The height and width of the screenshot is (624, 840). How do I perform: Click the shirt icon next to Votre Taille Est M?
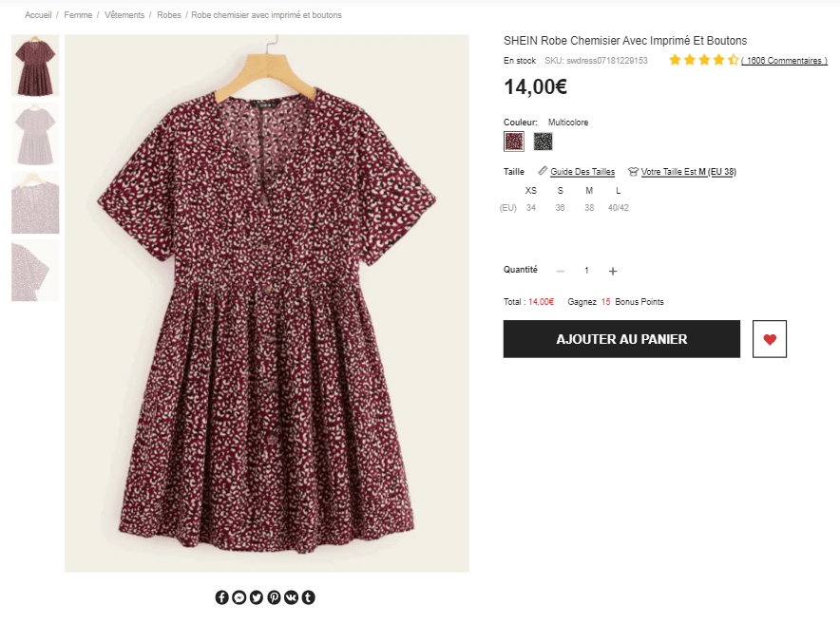[x=632, y=172]
